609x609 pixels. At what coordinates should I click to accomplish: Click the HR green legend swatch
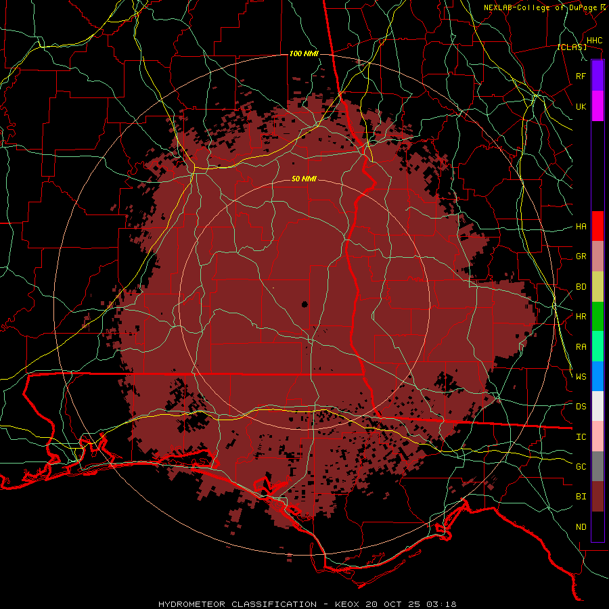click(597, 317)
